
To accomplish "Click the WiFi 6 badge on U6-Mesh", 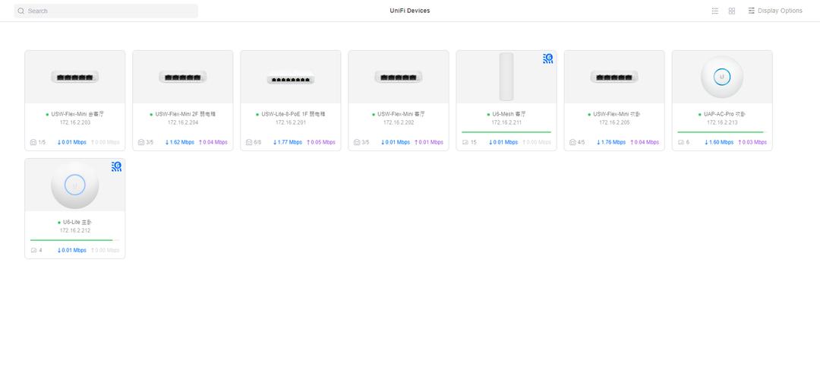I will coord(547,59).
